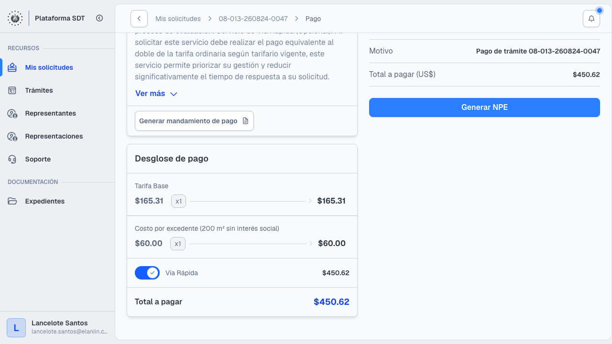Click the x1 quantity badge for Tarifa Base
Screen dimensions: 612x344
click(x=178, y=201)
